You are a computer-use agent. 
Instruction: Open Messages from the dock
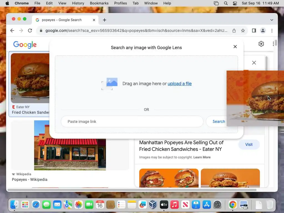click(47, 205)
